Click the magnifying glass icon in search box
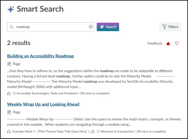Screen dimensions: 188x139 [12, 27]
